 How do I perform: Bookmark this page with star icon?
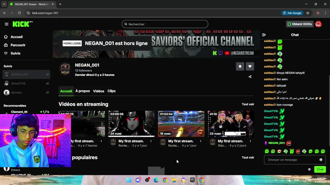click(308, 13)
